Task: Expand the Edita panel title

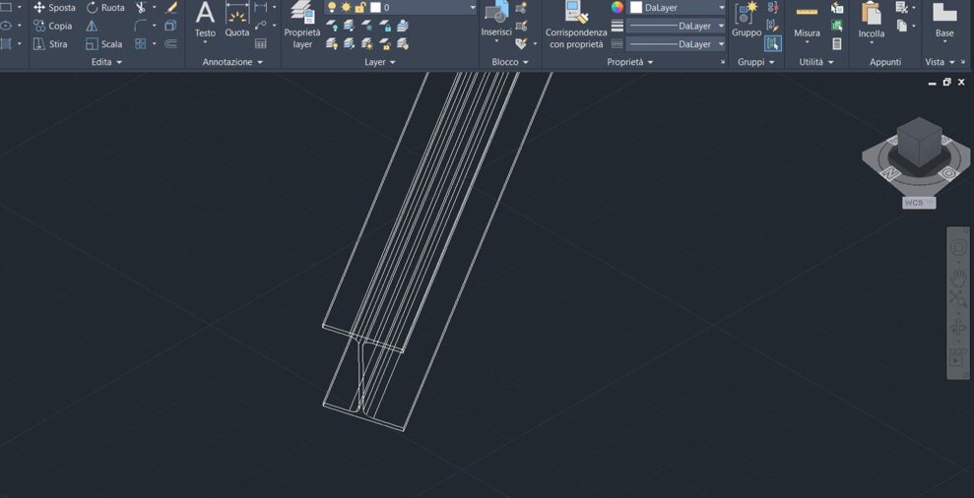Action: pos(107,62)
